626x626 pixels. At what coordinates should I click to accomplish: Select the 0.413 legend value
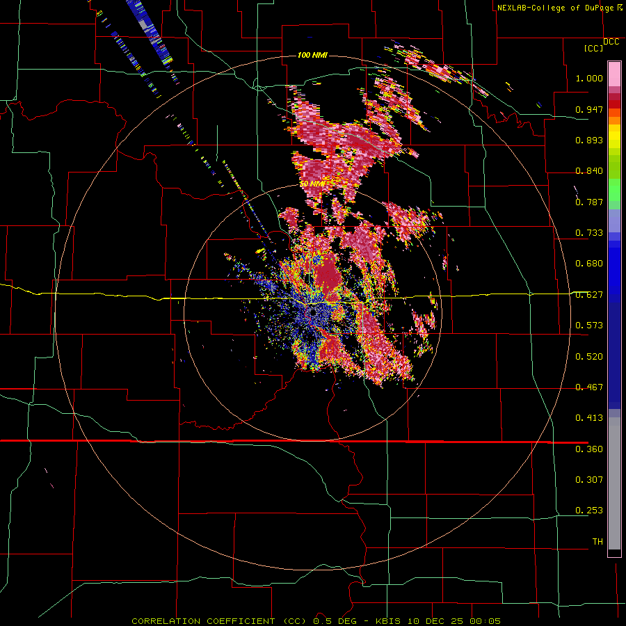[x=589, y=418]
